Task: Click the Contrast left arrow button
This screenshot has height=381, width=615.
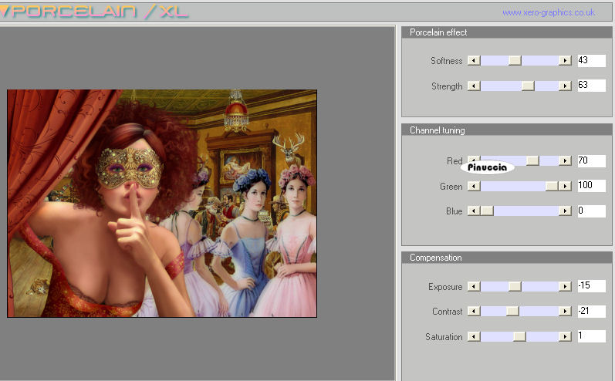Action: point(474,312)
